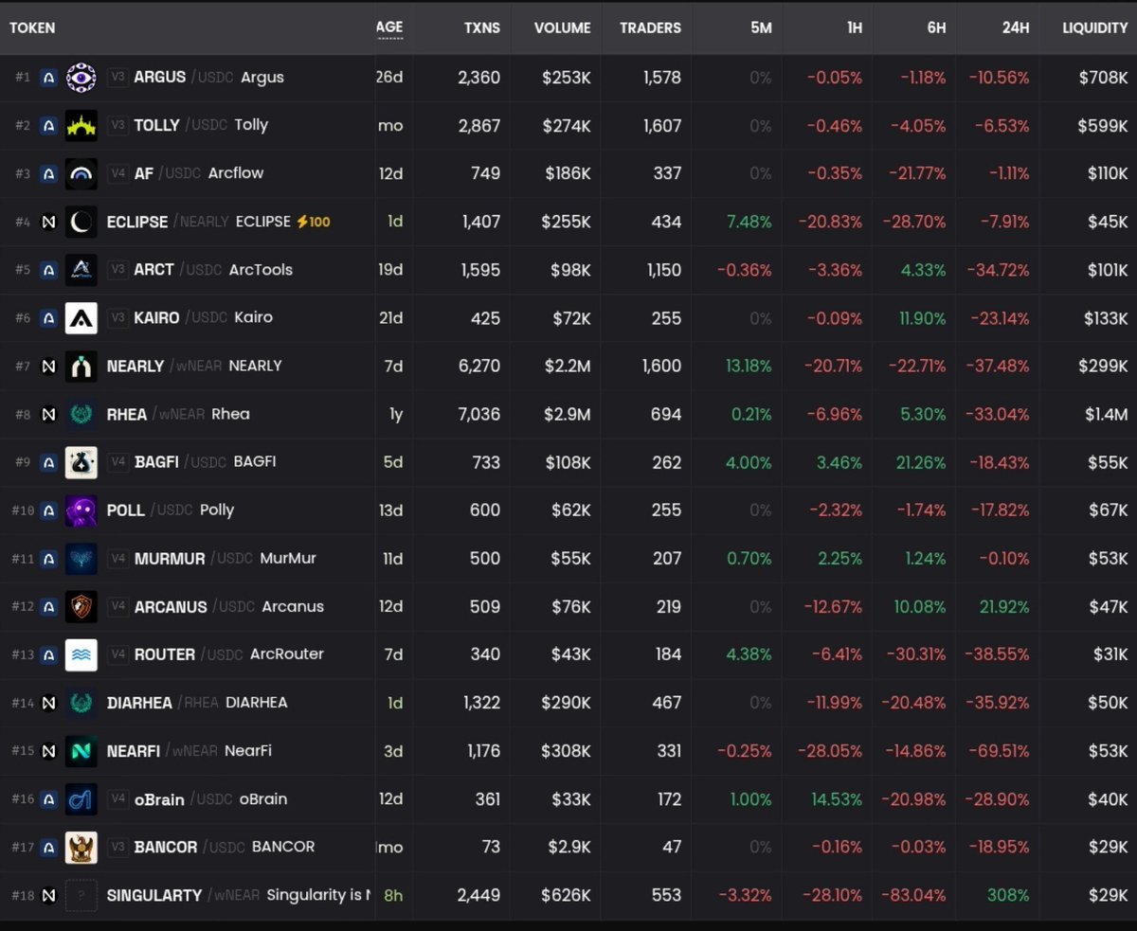Viewport: 1137px width, 931px height.
Task: Click the chain icon in ARGUS row
Action: 48,78
